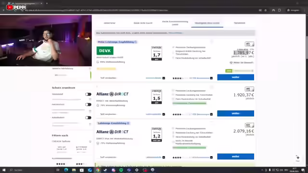
Task: Open the Task View taskbar button
Action: [x=58, y=170]
